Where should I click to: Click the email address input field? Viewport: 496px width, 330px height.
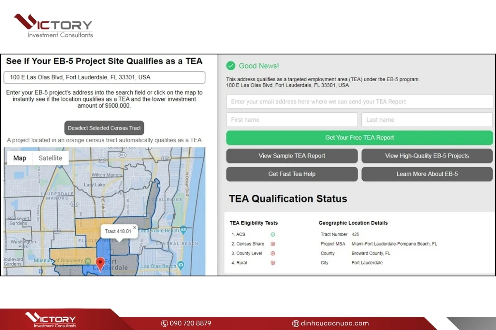(x=359, y=101)
